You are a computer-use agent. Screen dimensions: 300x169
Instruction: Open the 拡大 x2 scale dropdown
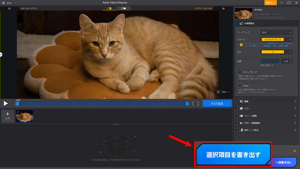[276, 52]
